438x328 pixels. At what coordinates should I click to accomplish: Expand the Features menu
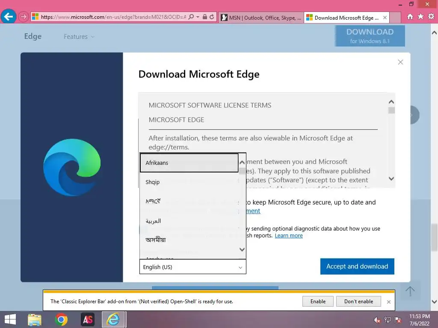point(79,37)
